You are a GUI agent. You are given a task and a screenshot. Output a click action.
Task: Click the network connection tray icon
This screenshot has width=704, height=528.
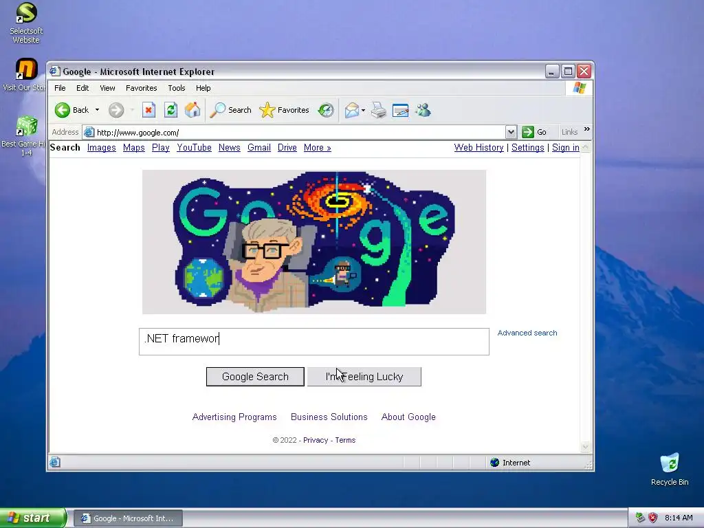(x=640, y=518)
